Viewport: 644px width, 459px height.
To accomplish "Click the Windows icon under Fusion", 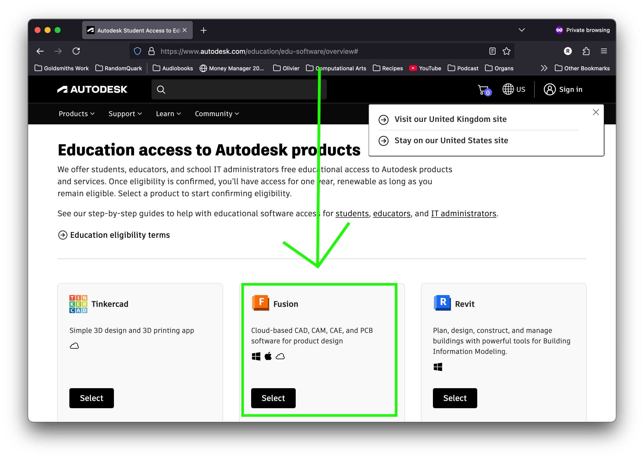I will 256,356.
